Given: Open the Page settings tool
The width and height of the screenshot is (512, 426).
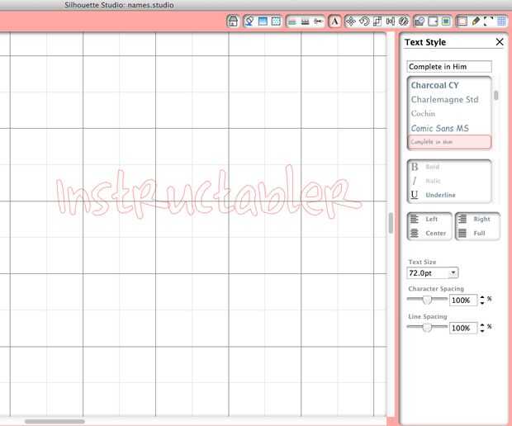Looking at the screenshot, I should pos(462,21).
